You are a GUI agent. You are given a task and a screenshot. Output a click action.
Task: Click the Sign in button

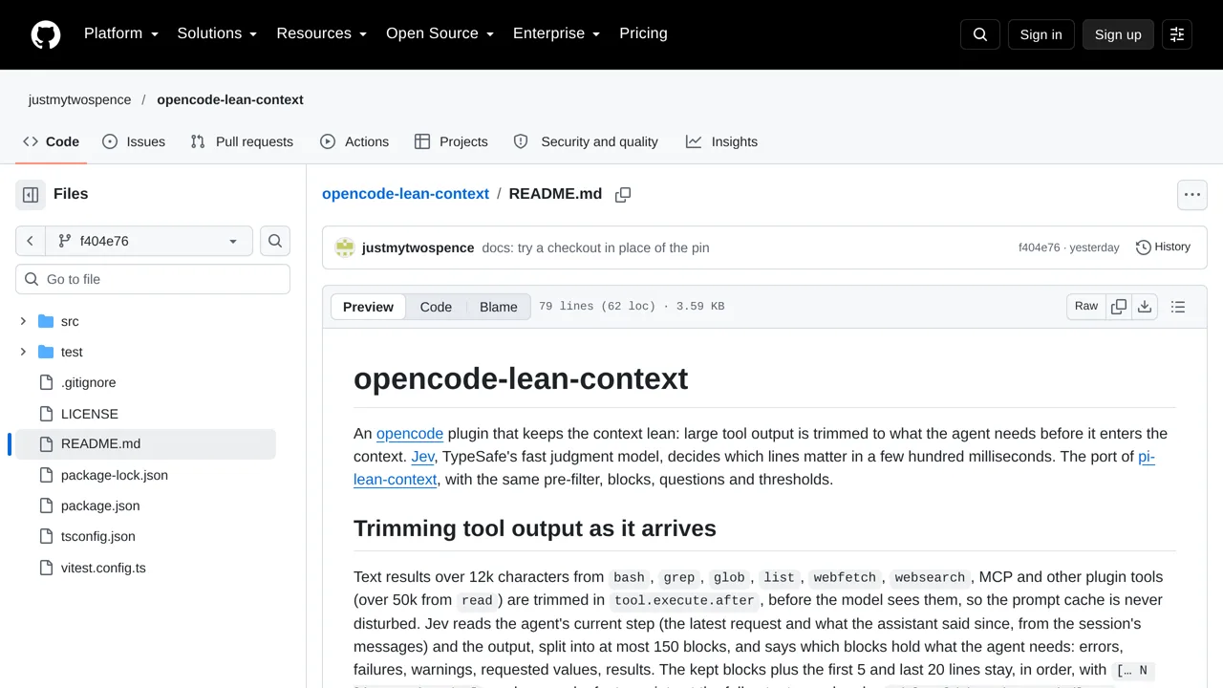tap(1041, 34)
